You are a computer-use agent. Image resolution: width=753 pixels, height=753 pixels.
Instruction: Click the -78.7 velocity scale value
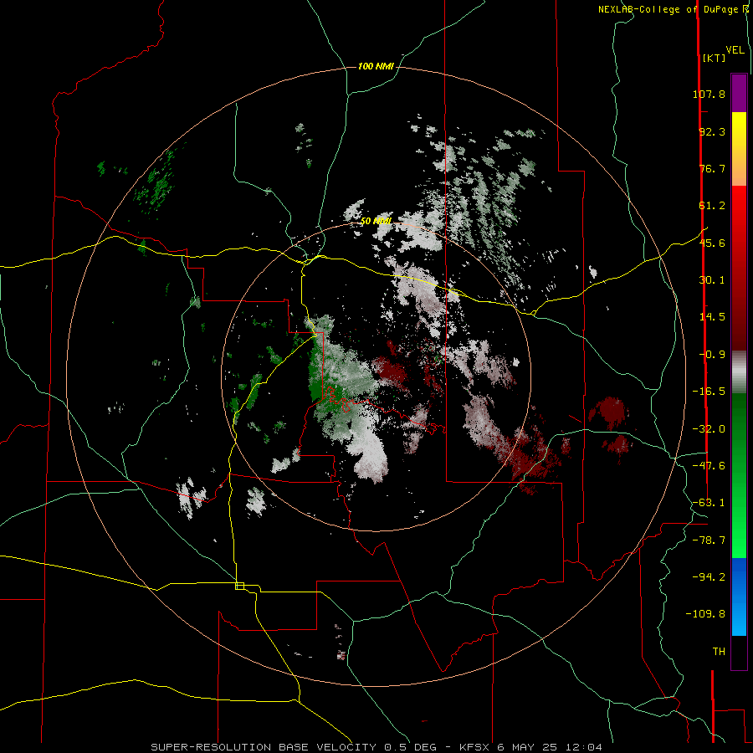[709, 540]
